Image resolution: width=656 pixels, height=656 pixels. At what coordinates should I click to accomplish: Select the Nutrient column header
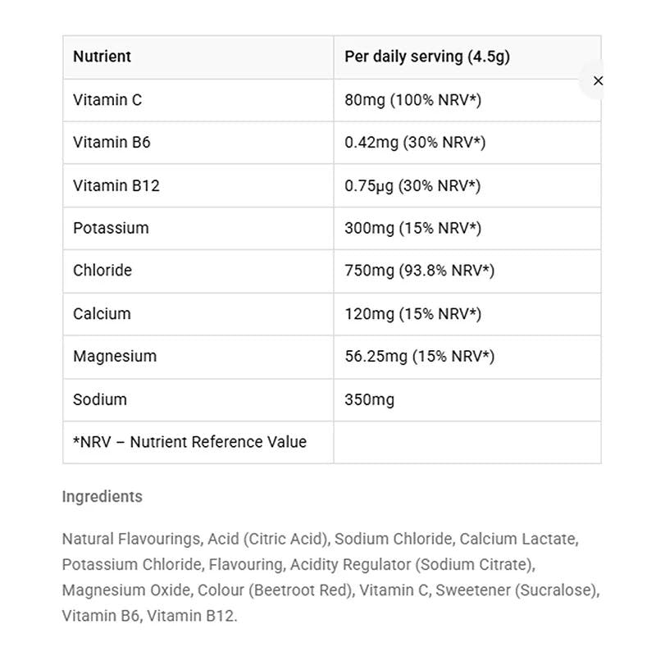102,56
